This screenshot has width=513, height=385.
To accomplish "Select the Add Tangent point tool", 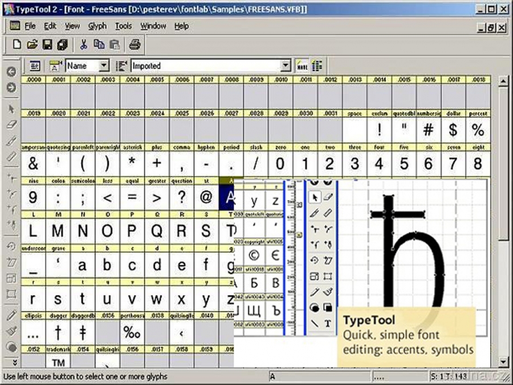I will pos(11,209).
